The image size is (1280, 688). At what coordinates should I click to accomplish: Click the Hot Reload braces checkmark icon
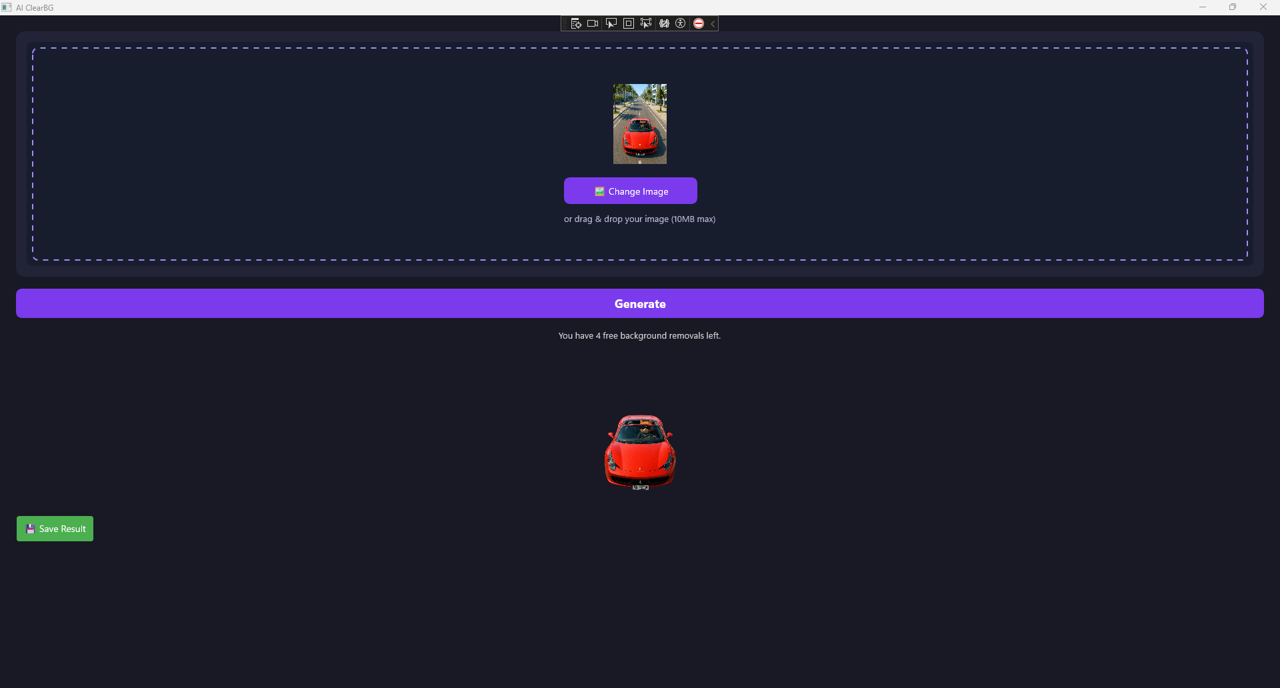[664, 23]
